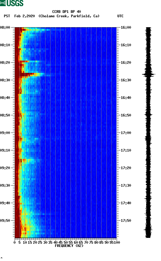161x261 pixels.
Task: Click the 'UTC' timezone label
Action: 120,16
